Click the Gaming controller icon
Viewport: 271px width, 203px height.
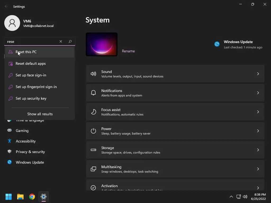(10, 130)
